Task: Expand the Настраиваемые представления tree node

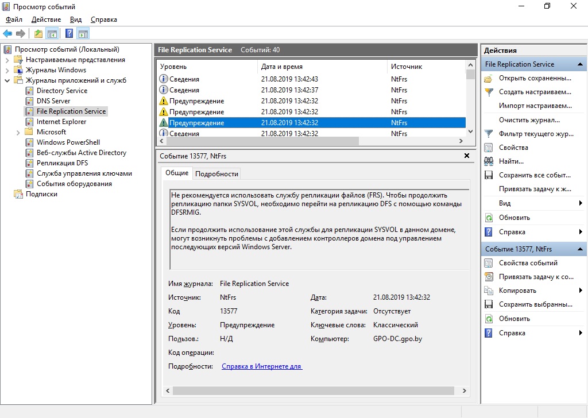Action: tap(7, 60)
